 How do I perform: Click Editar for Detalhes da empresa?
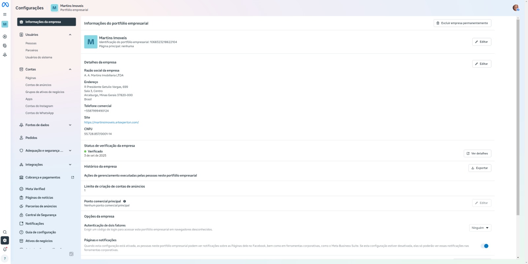(x=481, y=64)
